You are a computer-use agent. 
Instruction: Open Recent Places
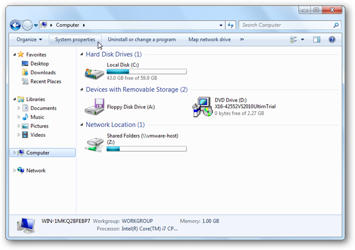click(46, 82)
